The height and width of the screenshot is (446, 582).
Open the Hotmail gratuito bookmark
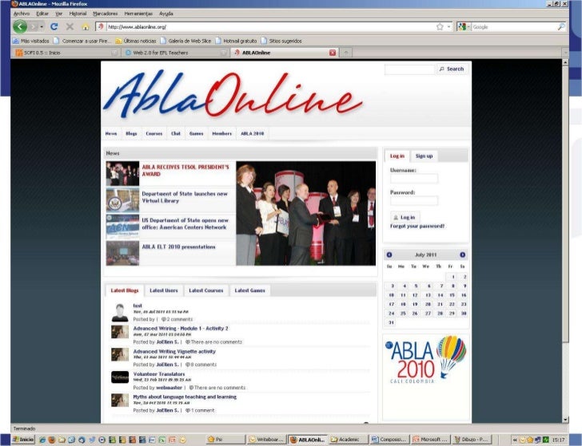click(236, 41)
